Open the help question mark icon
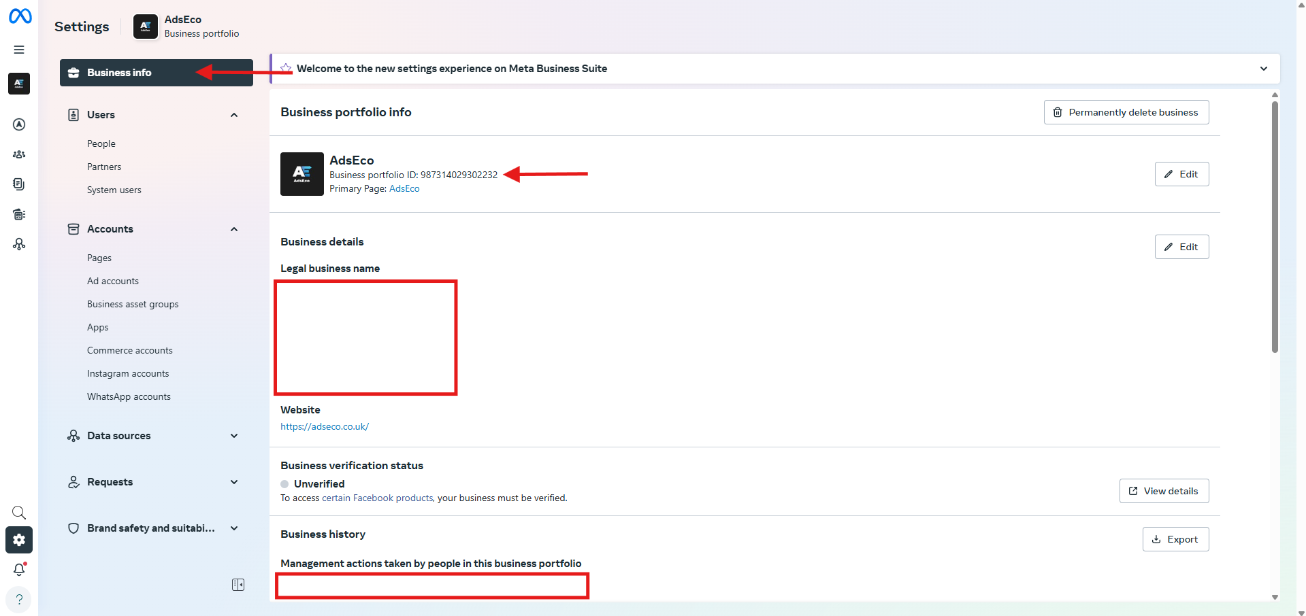Viewport: 1306px width, 616px height. [x=19, y=600]
